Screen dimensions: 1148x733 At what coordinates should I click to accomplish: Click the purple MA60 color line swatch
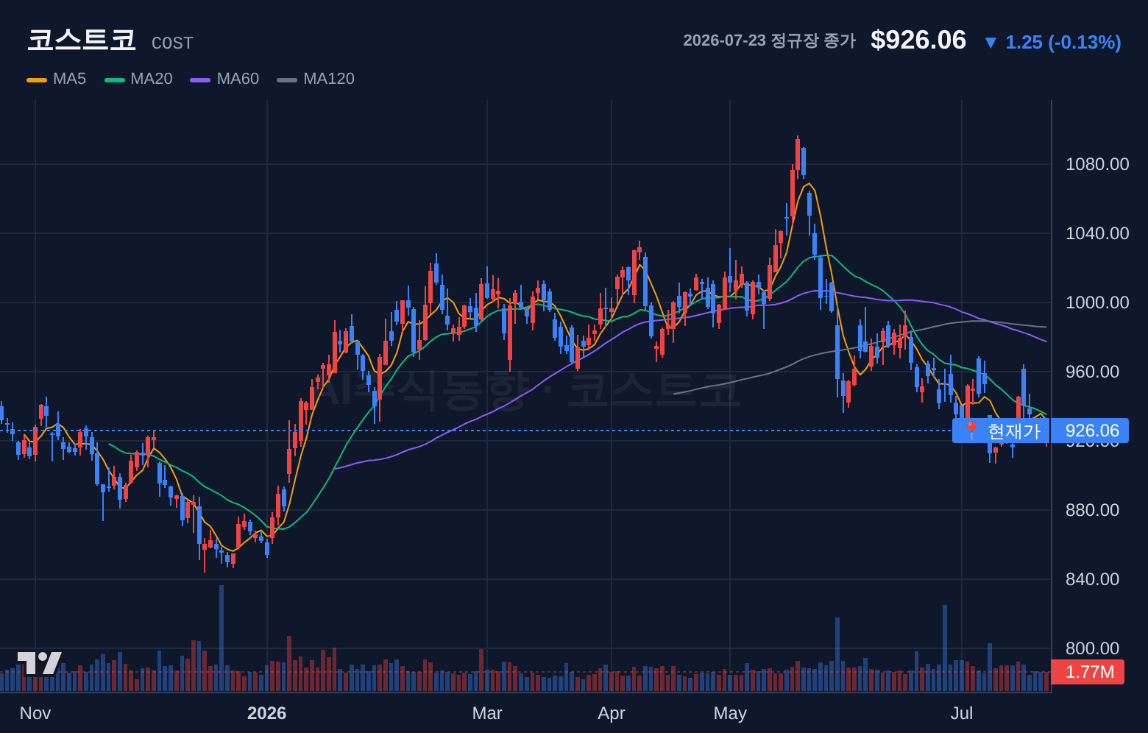pos(200,79)
